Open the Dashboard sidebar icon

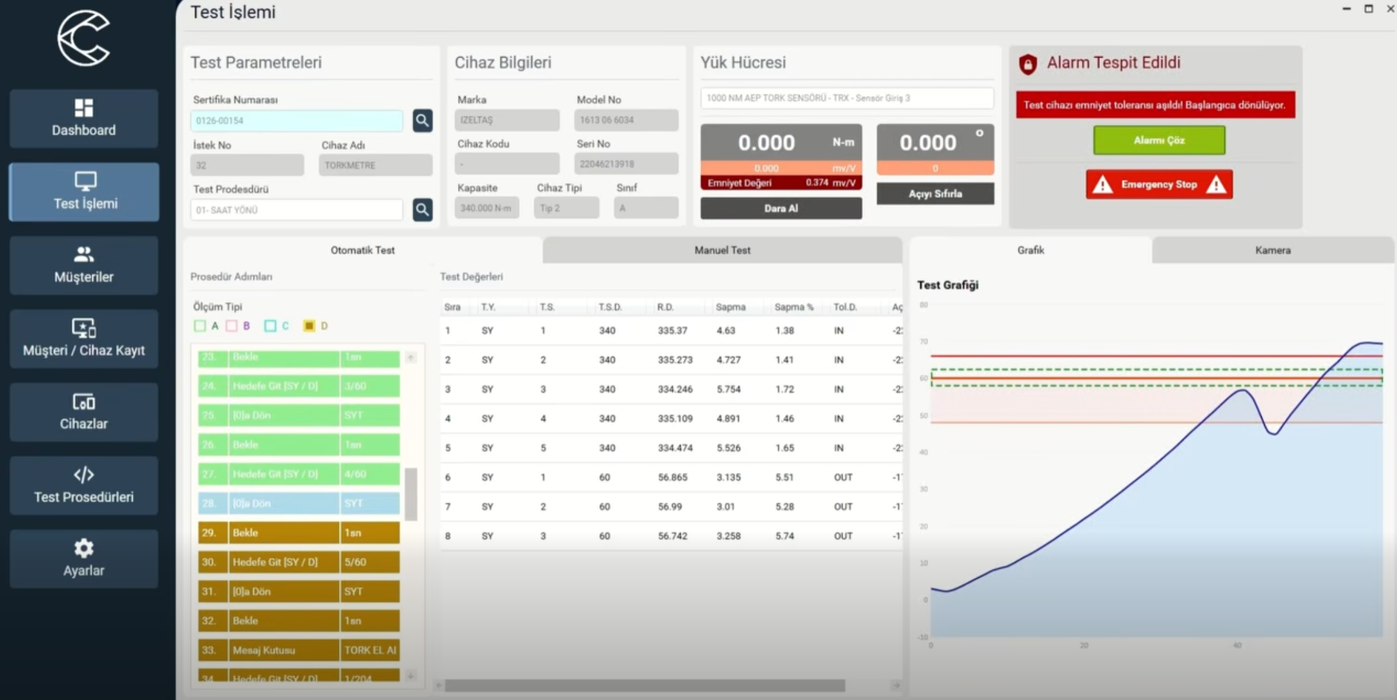(x=83, y=108)
